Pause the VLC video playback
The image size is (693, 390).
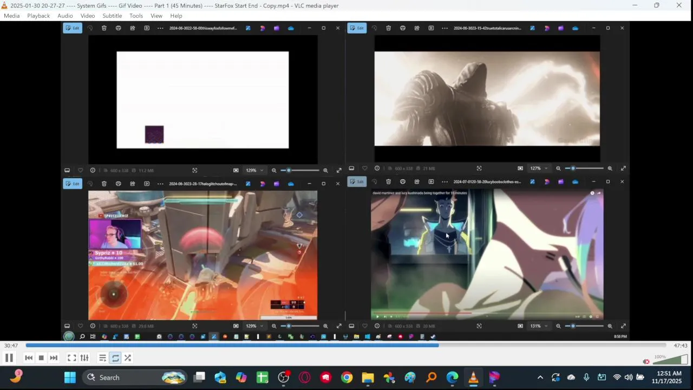[9, 358]
